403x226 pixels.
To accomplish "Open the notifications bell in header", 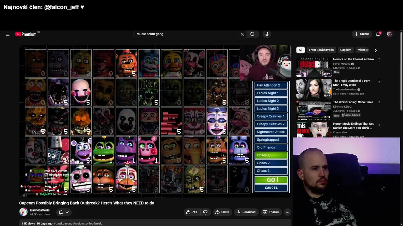I will [x=378, y=34].
